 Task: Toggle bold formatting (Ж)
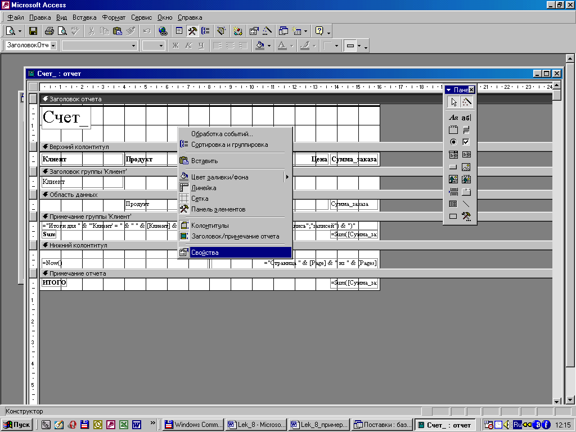(x=175, y=46)
